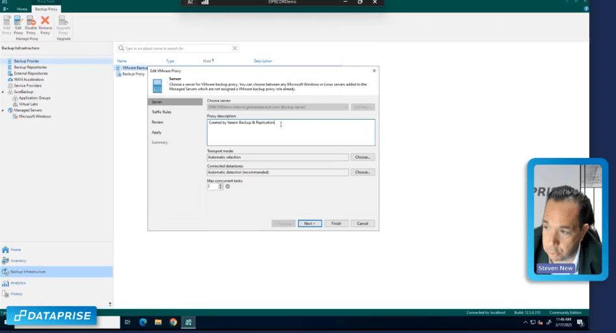Image resolution: width=616 pixels, height=333 pixels.
Task: Open the main application menu hamburger button
Action: pyautogui.click(x=5, y=8)
